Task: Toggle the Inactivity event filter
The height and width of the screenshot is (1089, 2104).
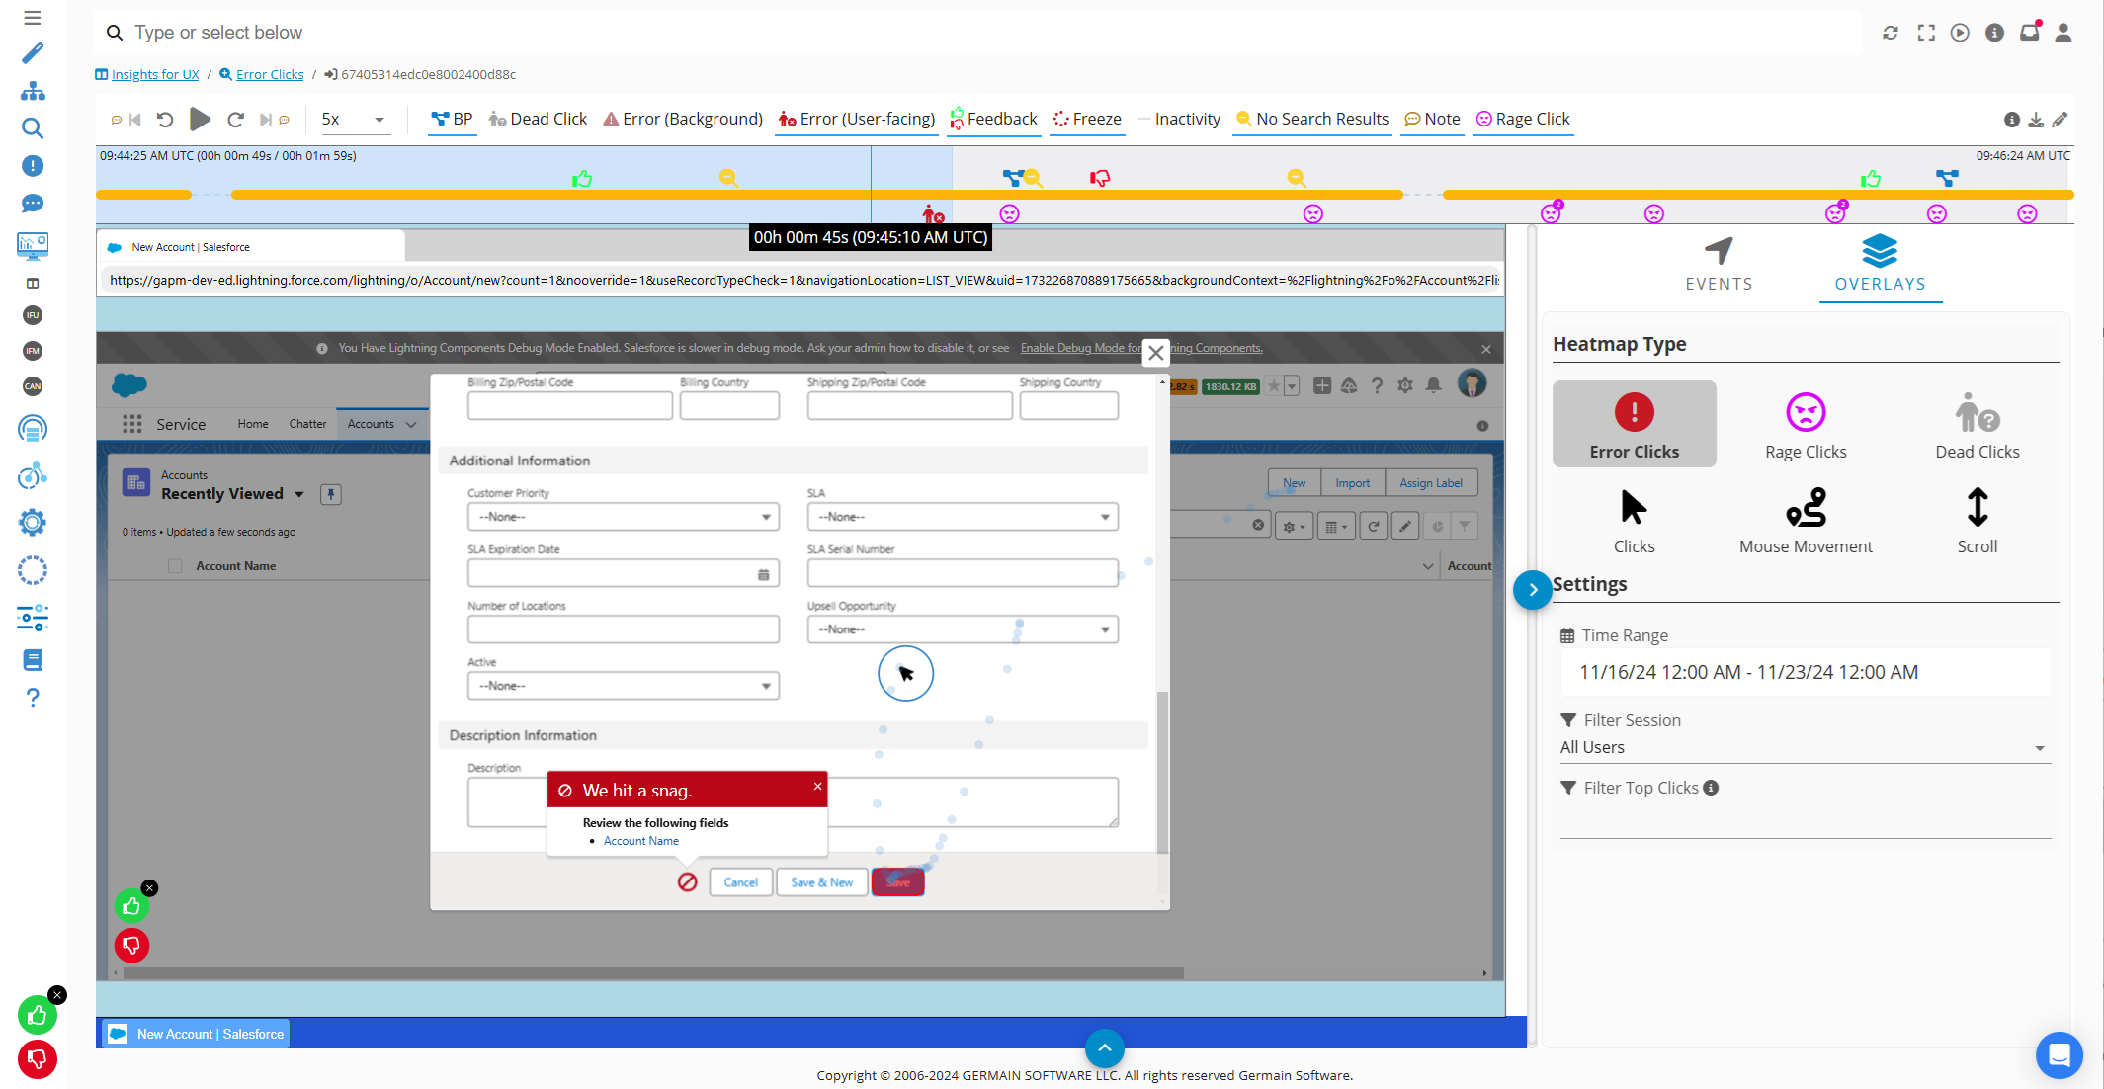Action: (x=1180, y=120)
